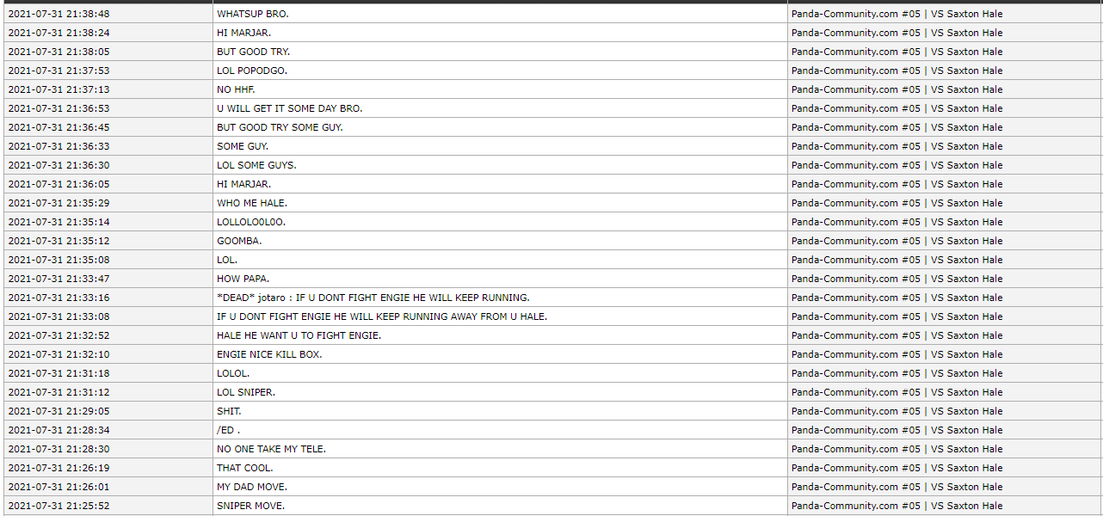Image resolution: width=1103 pixels, height=516 pixels.
Task: Select timestamp 2021-07-31 21:29:05
Action: point(59,411)
